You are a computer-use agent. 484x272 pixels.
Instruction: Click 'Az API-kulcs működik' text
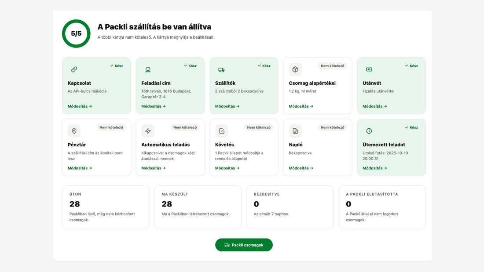pyautogui.click(x=87, y=91)
